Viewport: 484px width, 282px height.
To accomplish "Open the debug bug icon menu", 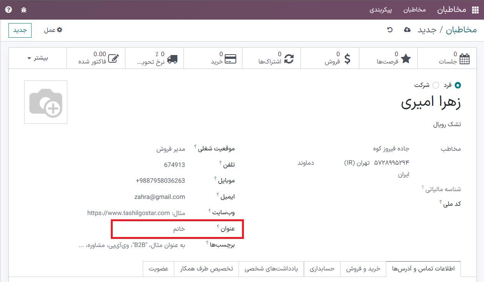I will click(x=24, y=10).
